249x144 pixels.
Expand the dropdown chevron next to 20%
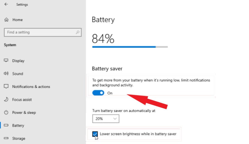pyautogui.click(x=115, y=119)
